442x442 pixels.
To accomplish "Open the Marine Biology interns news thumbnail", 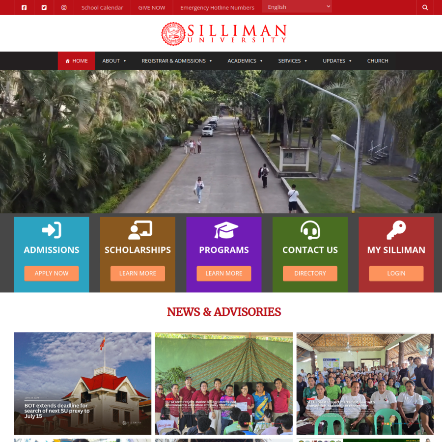I will coord(224,384).
